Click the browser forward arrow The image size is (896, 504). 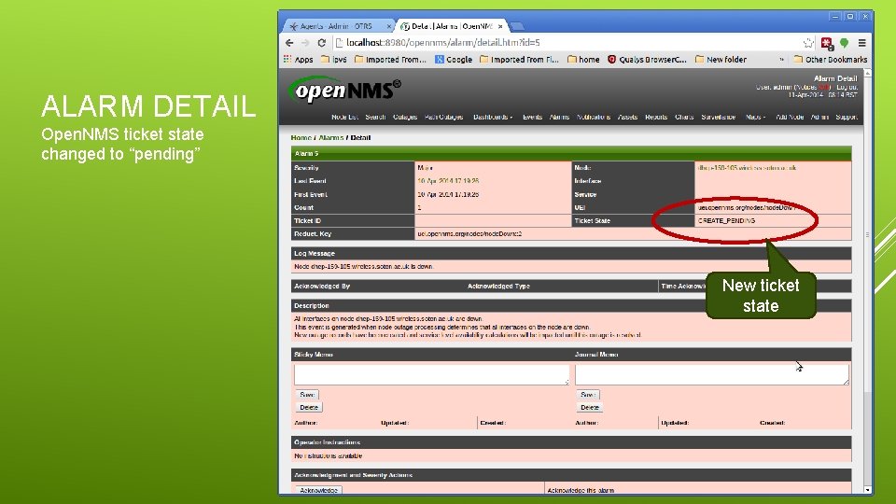[x=305, y=43]
